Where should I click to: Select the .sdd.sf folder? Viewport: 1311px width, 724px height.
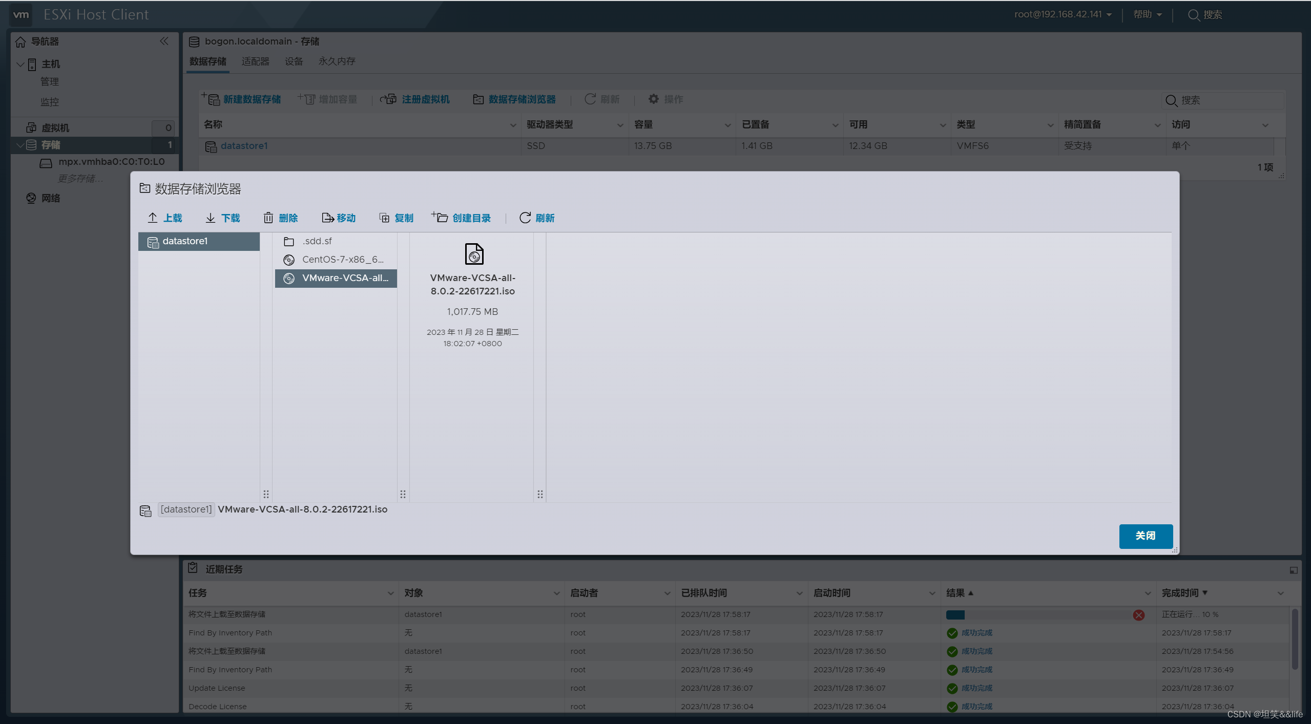click(336, 241)
